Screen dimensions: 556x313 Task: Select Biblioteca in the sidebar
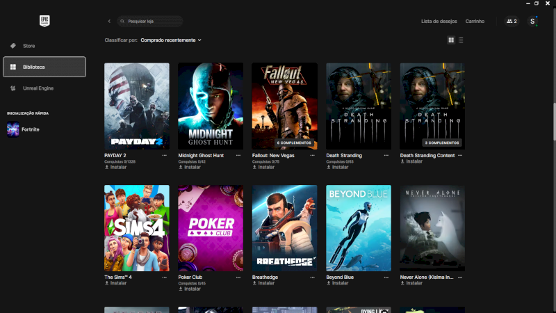[44, 67]
